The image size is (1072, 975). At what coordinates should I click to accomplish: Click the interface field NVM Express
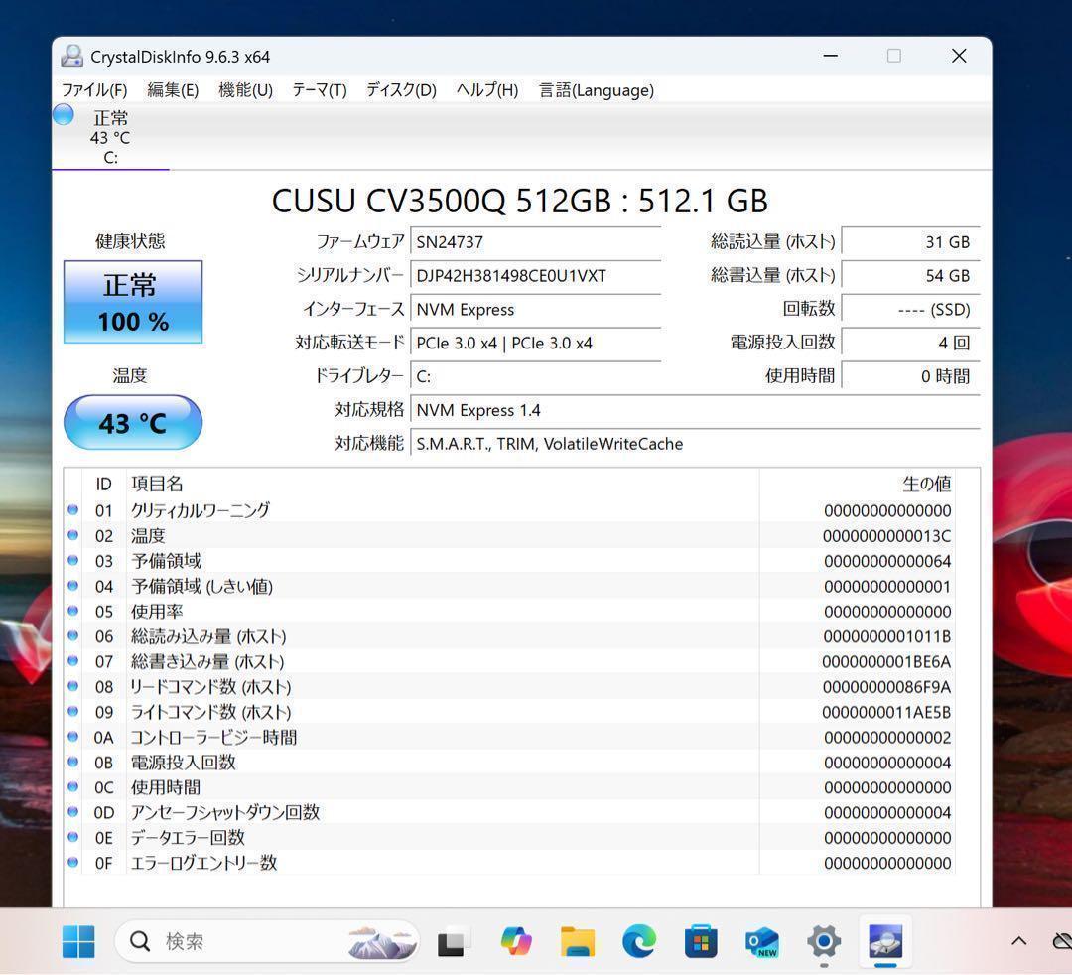click(535, 309)
